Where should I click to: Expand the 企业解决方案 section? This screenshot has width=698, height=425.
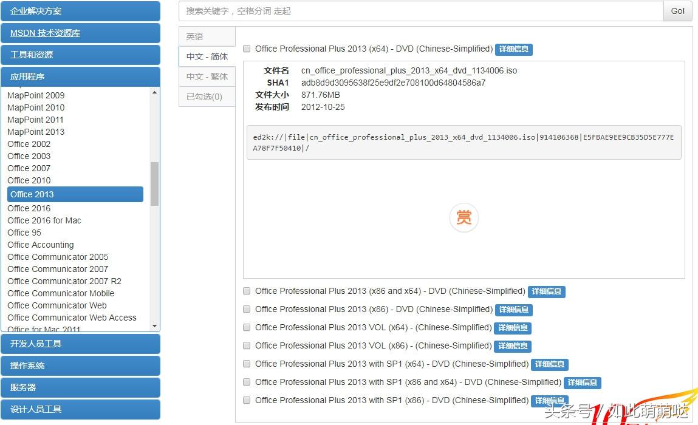[x=81, y=11]
